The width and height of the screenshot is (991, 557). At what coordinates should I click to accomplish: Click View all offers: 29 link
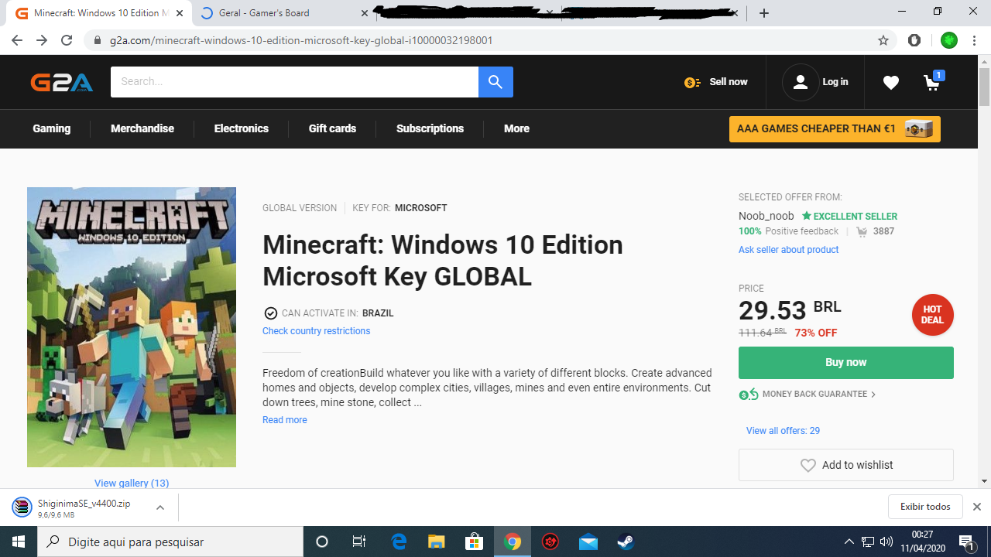pos(783,431)
